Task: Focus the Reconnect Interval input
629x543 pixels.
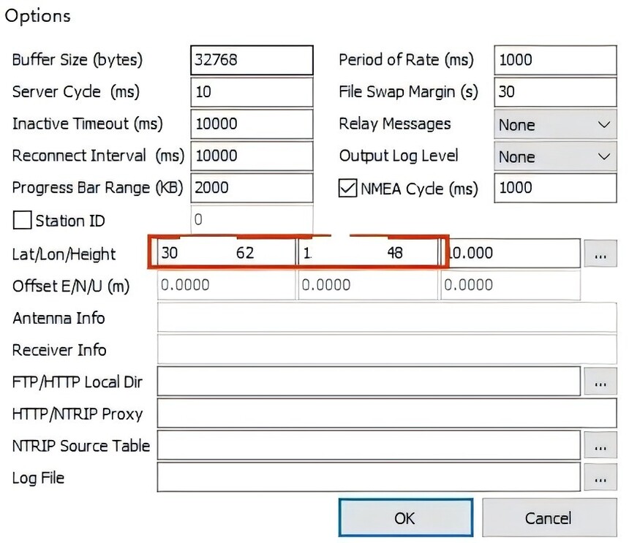Action: pyautogui.click(x=252, y=156)
